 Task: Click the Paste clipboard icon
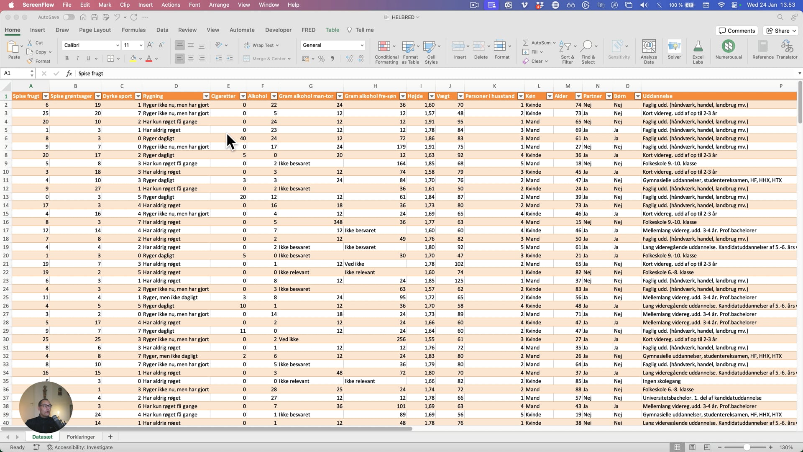13,47
